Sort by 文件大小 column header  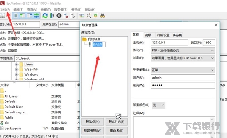coord(40,85)
